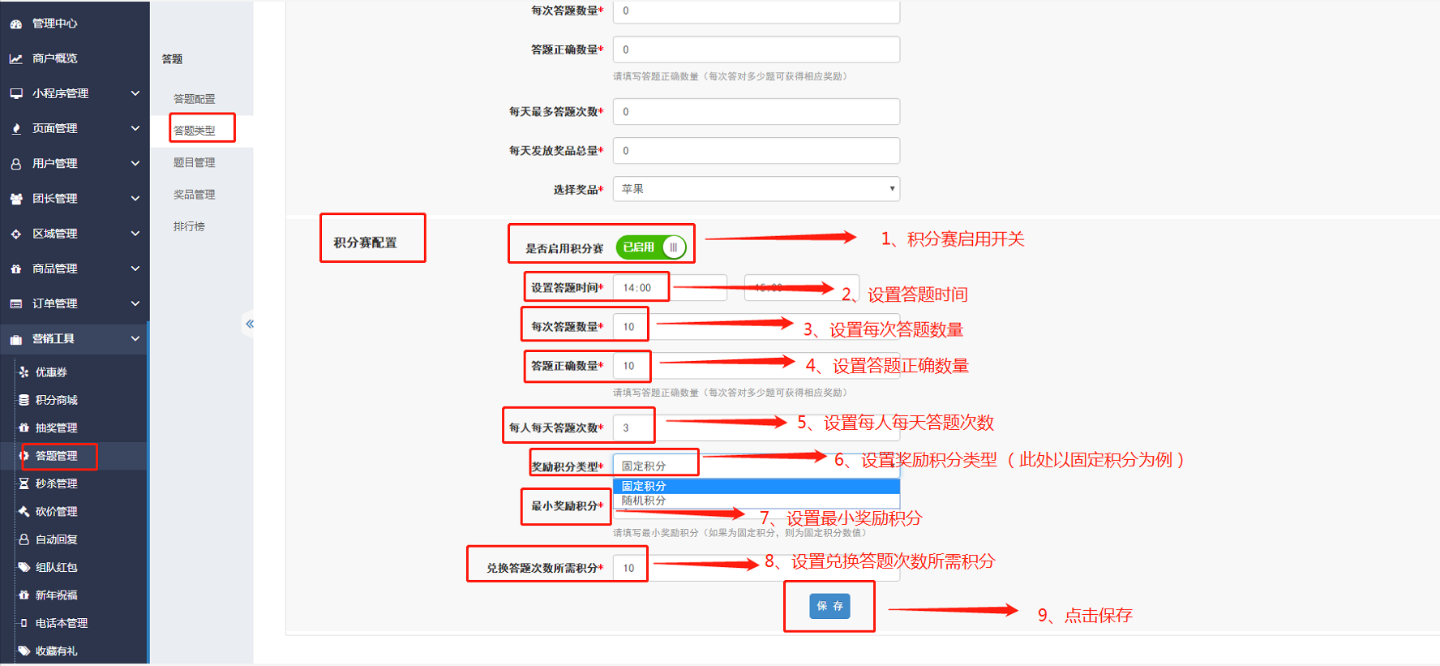This screenshot has height=666, width=1440.
Task: Click the 每天最多答题次数 input field
Action: [756, 111]
